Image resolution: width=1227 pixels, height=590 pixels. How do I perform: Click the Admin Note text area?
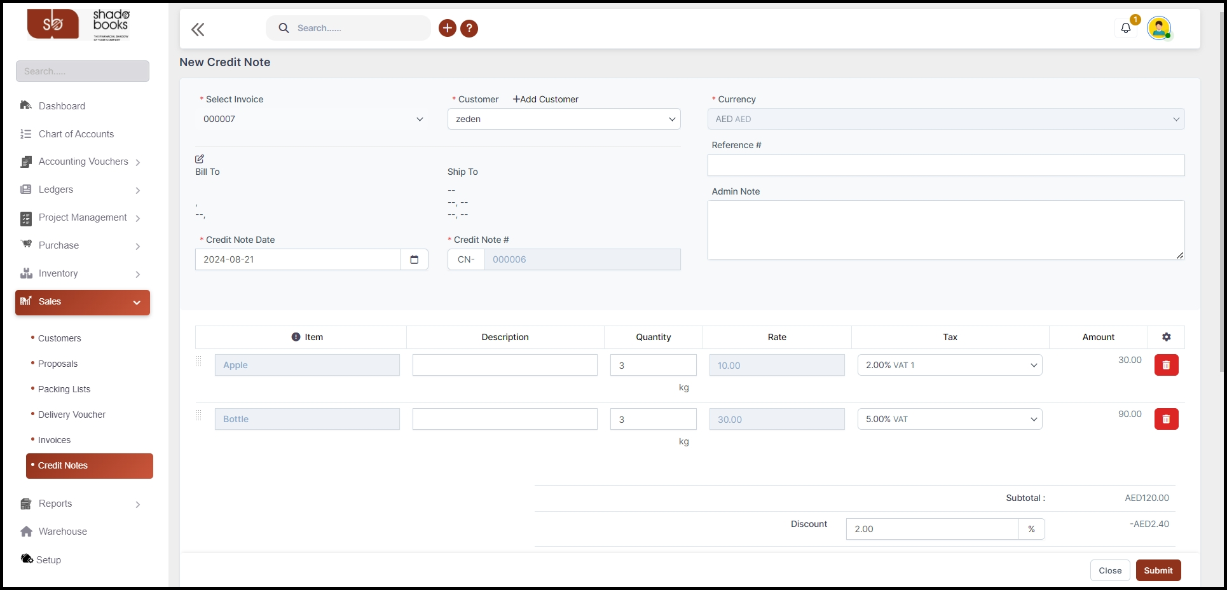[x=946, y=230]
